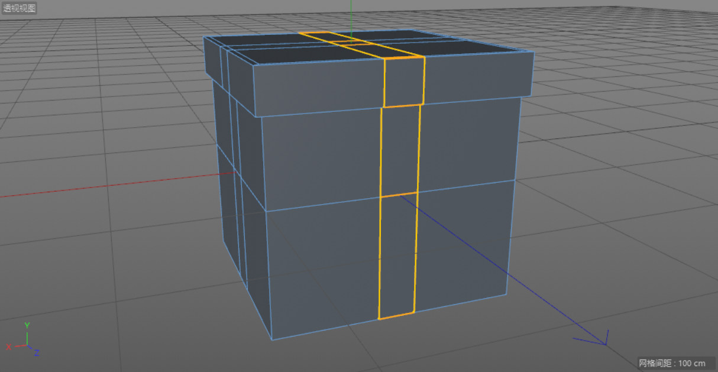The height and width of the screenshot is (372, 718).
Task: Click the 透视视图 viewport label
Action: pos(20,8)
